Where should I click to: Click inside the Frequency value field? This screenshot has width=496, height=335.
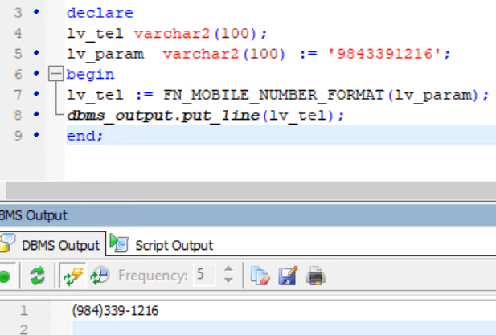point(204,276)
